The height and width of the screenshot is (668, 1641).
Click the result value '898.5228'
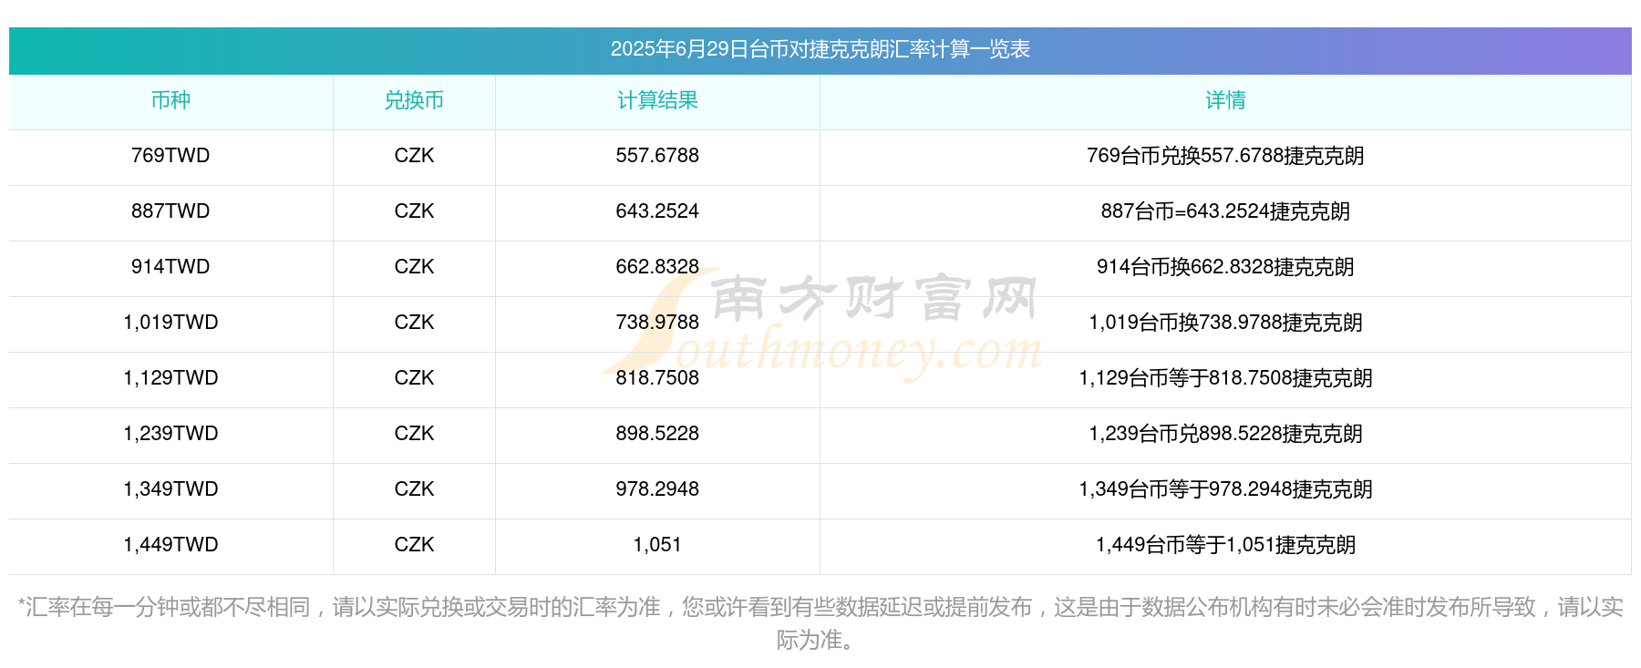(657, 434)
